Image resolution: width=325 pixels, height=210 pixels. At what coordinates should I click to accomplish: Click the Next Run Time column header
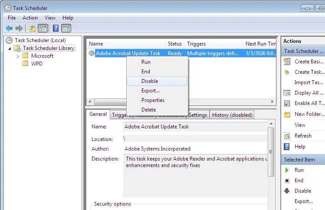[x=259, y=44]
